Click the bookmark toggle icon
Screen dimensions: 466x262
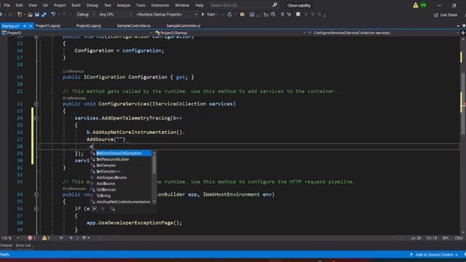tap(298, 15)
